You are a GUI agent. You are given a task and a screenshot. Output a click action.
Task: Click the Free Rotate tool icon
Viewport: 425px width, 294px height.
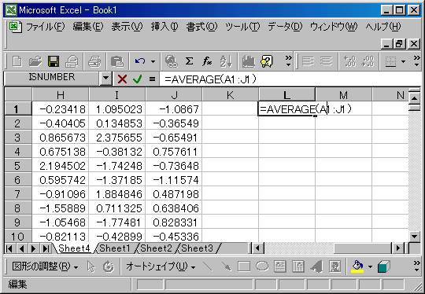point(109,266)
